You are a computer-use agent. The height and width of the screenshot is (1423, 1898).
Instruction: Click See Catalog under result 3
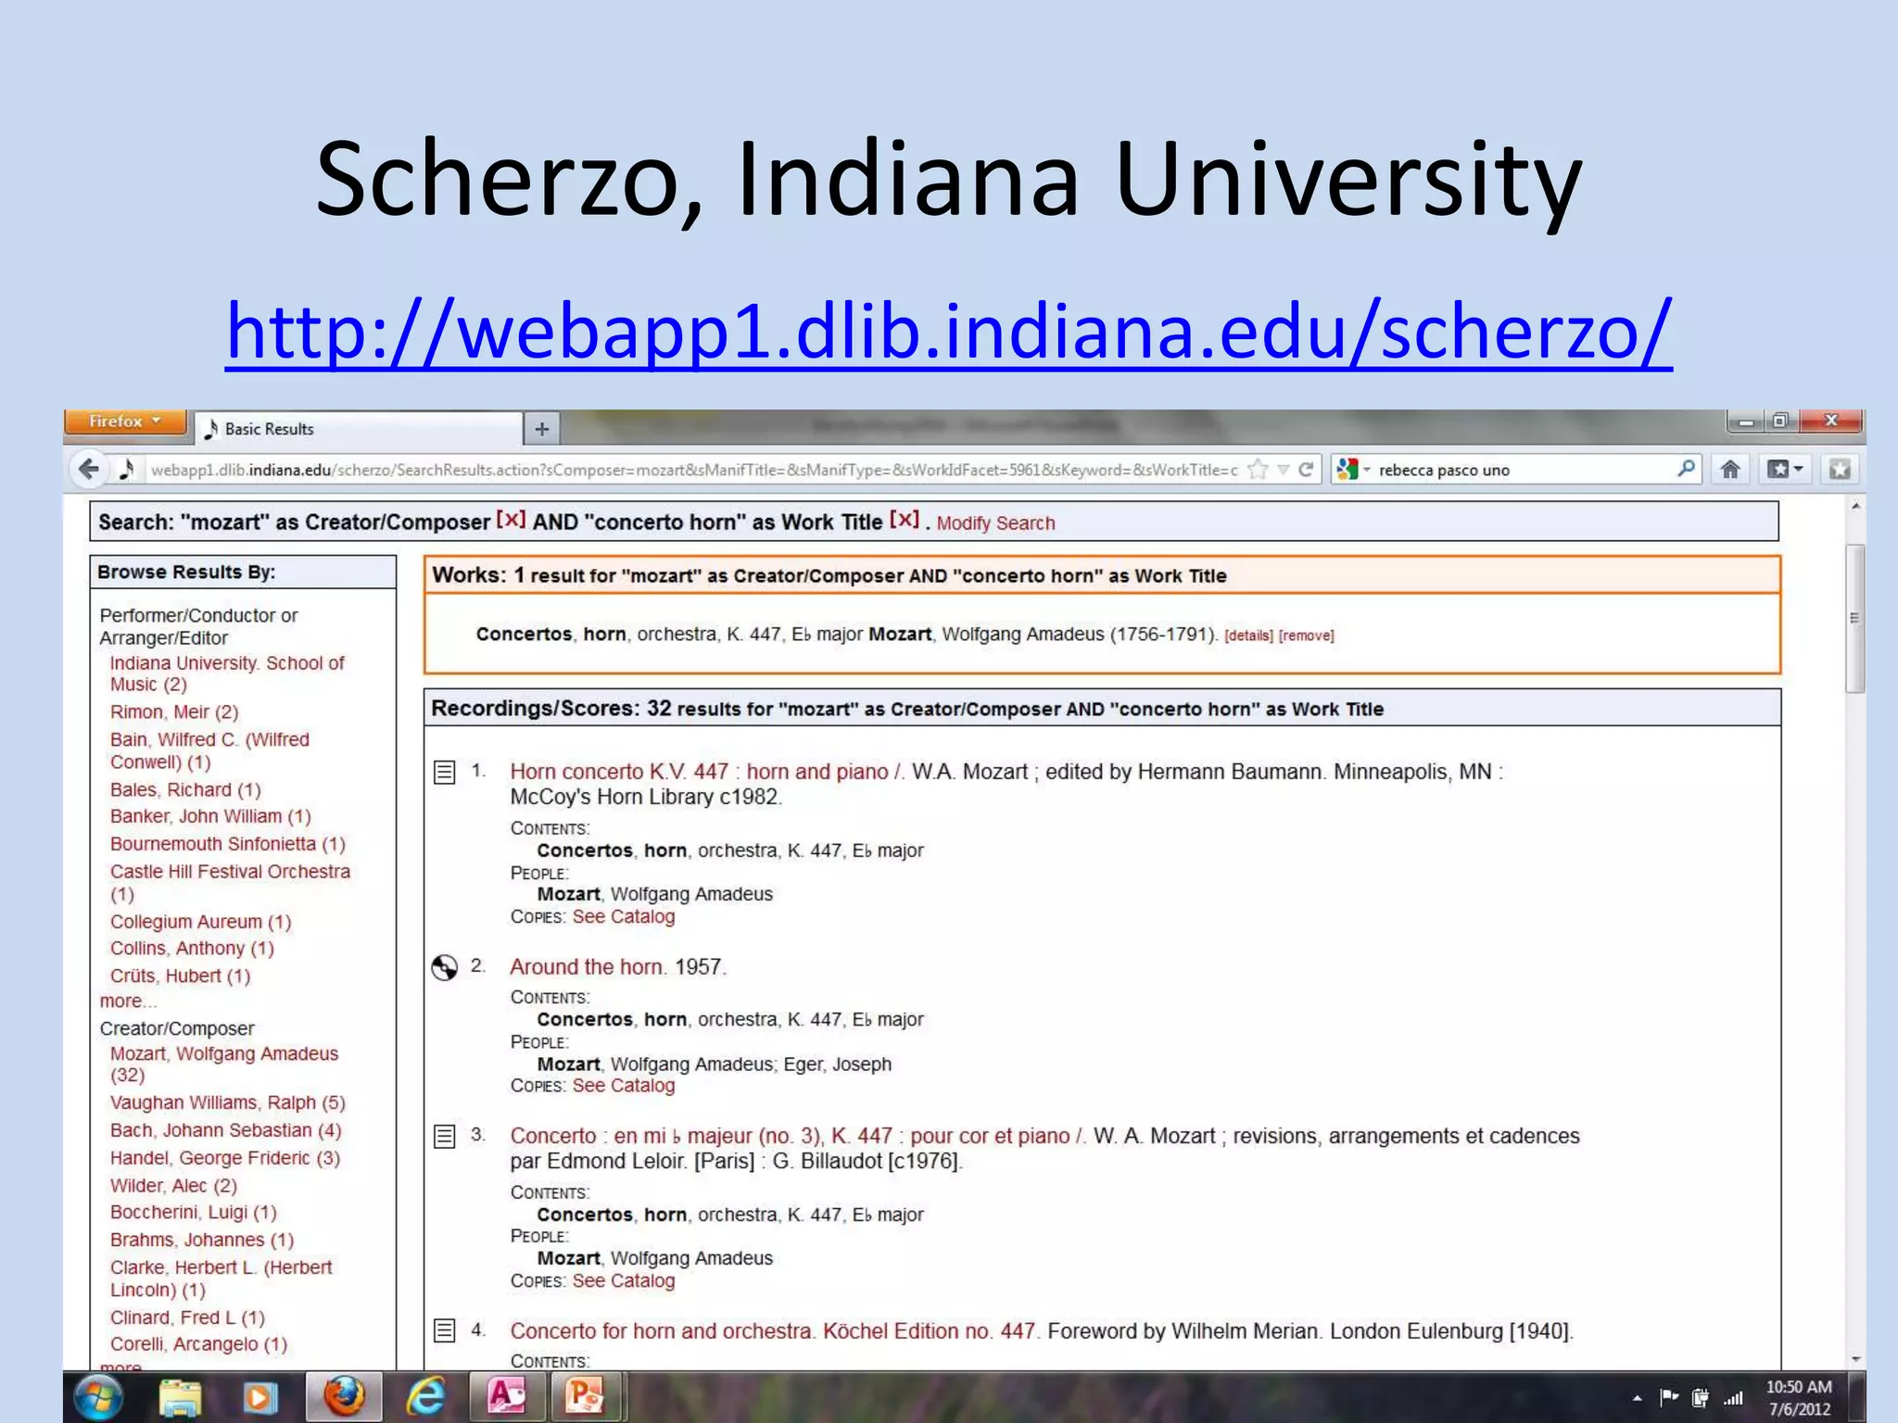click(624, 1280)
